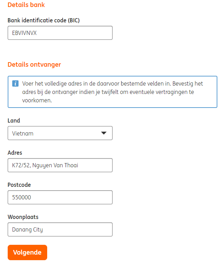The width and height of the screenshot is (224, 271).
Task: Click the "Bank identificatie code (BIC)" label
Action: (x=44, y=20)
